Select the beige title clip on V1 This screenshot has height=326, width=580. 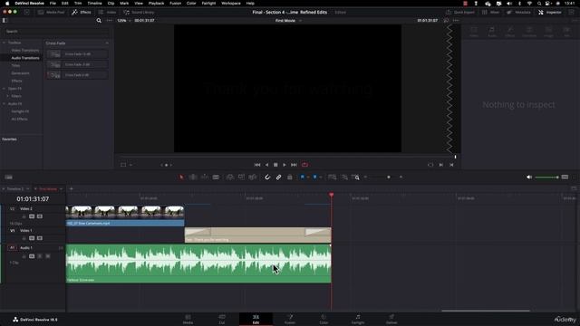coord(257,235)
